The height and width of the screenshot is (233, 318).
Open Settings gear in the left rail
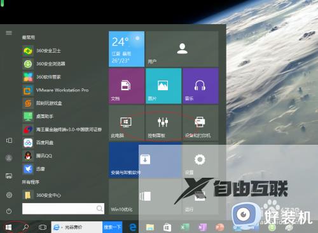pyautogui.click(x=9, y=195)
